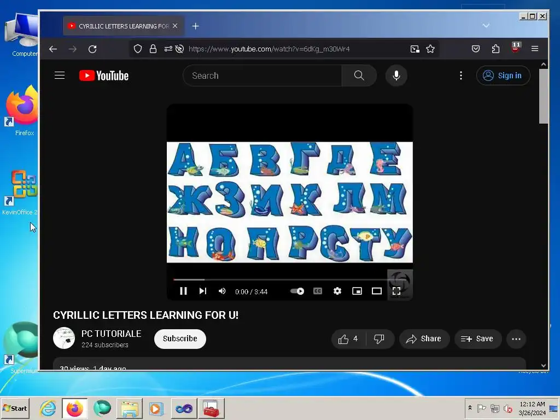
Task: Open Supermium from taskbar
Action: point(102,408)
